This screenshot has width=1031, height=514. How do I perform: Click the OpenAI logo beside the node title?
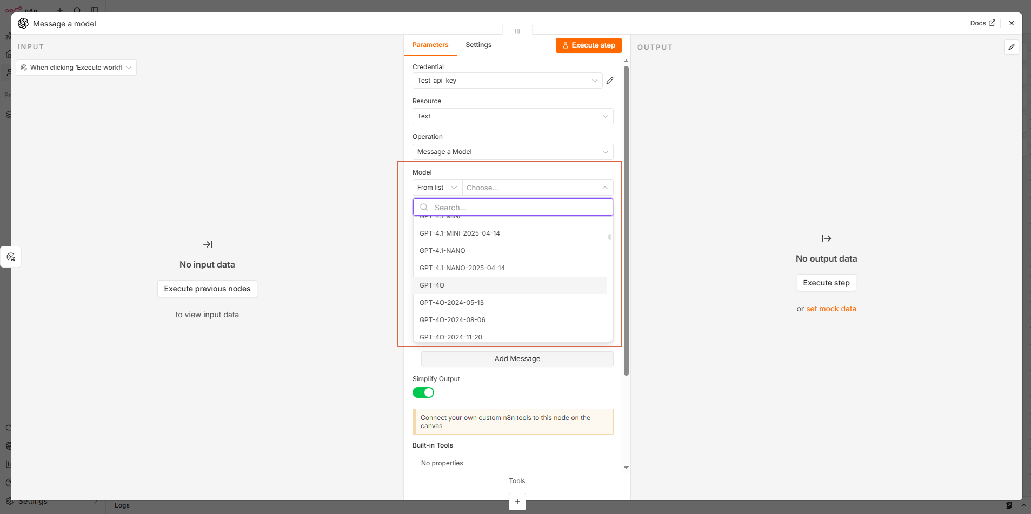(x=23, y=23)
